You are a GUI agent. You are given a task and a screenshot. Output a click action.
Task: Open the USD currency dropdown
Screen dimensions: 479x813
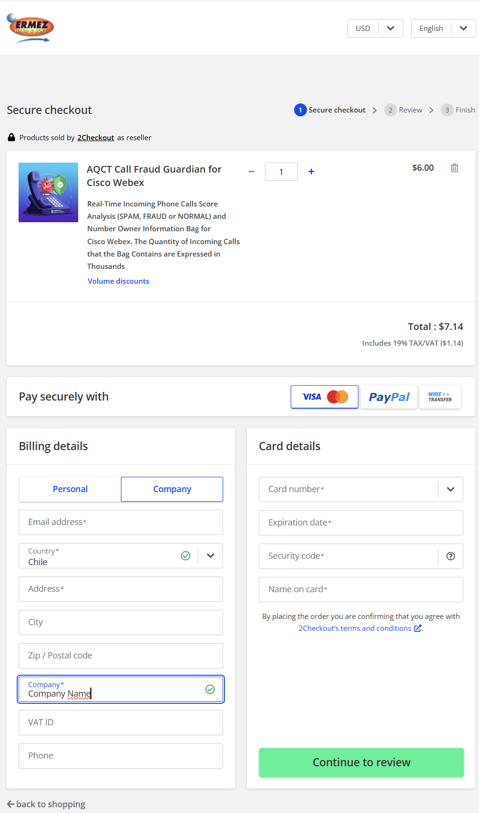pyautogui.click(x=375, y=28)
